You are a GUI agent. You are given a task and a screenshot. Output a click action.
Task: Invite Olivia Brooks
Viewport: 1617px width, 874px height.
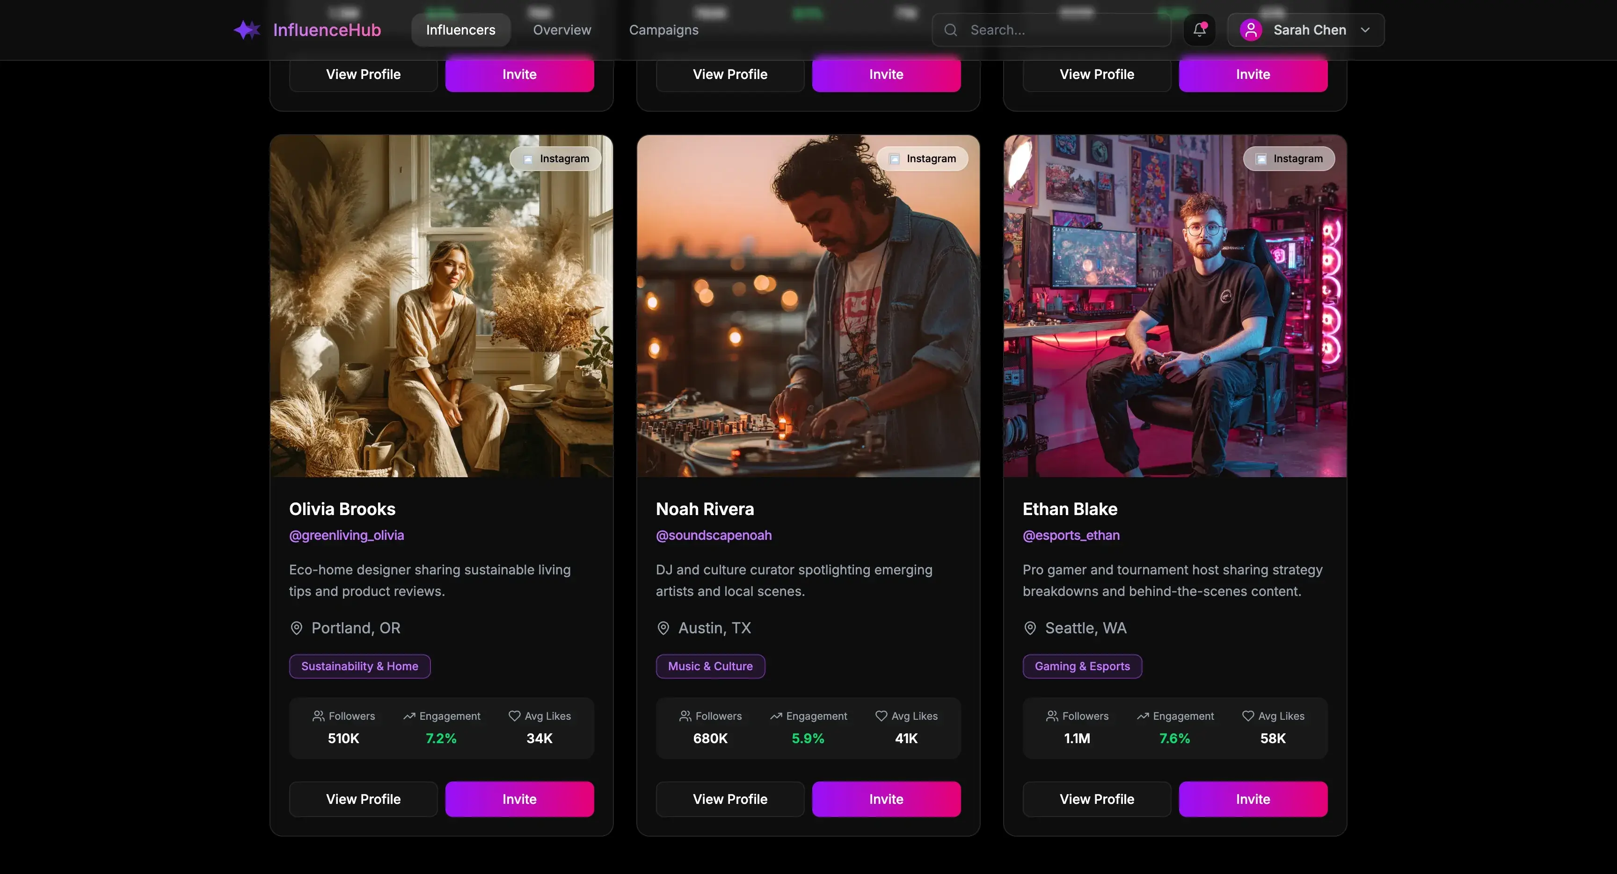(x=519, y=799)
